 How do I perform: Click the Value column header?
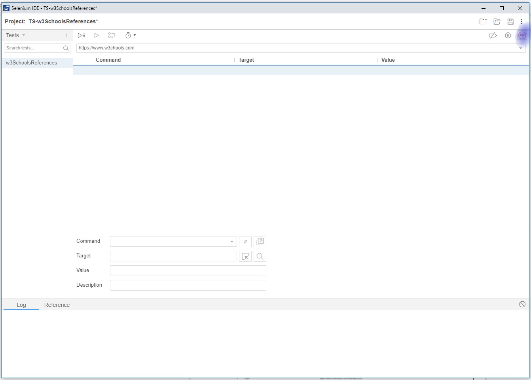(388, 60)
